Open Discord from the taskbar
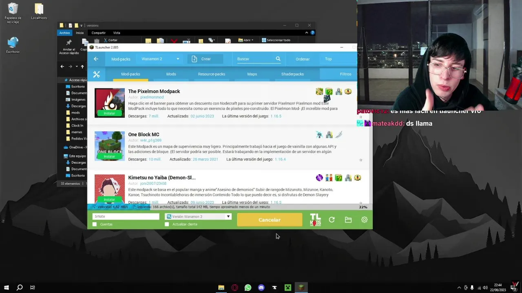Image resolution: width=522 pixels, height=293 pixels. (x=261, y=288)
